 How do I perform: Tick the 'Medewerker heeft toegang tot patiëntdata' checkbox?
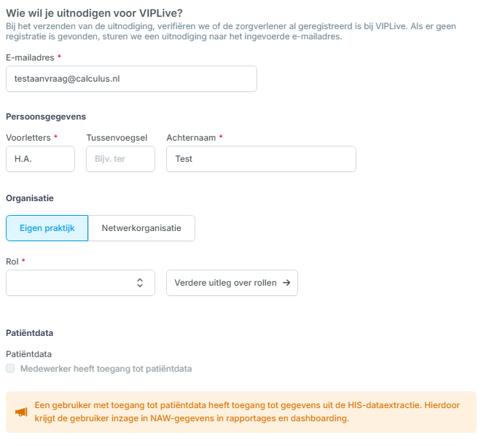tap(10, 368)
